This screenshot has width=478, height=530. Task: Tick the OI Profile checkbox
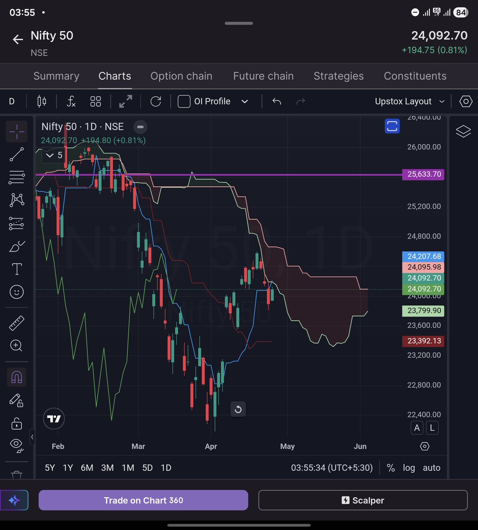pyautogui.click(x=184, y=102)
